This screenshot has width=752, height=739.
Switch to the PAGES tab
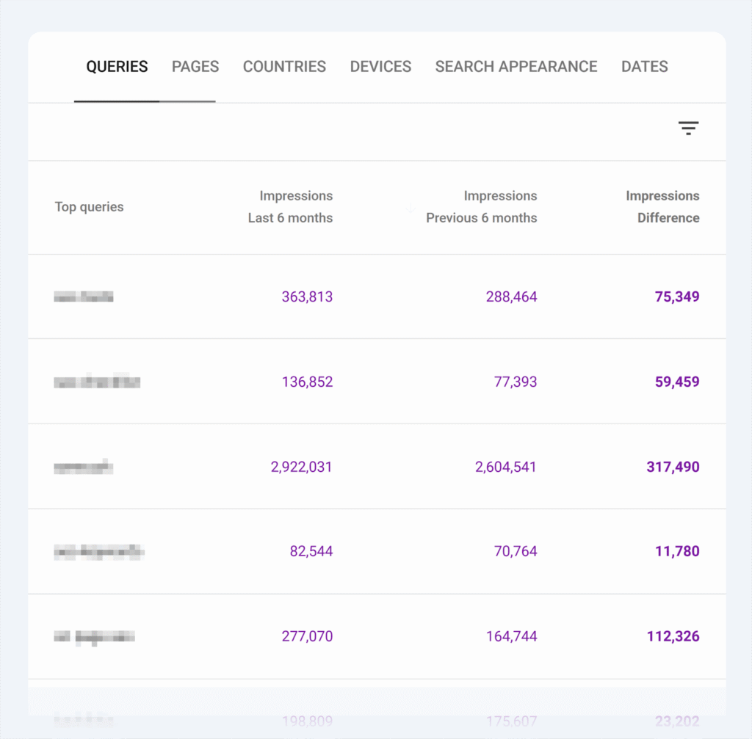pyautogui.click(x=195, y=66)
